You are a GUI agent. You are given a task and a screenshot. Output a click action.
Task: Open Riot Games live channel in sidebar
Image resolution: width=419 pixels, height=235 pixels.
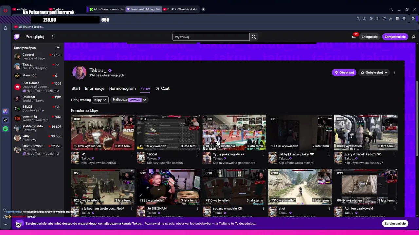coord(38,87)
